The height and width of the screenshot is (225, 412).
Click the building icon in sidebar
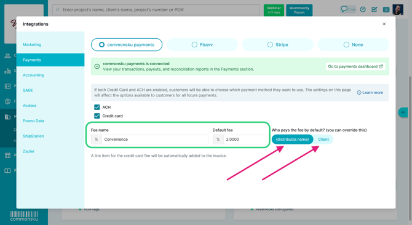pos(7,117)
